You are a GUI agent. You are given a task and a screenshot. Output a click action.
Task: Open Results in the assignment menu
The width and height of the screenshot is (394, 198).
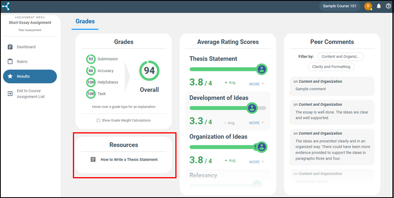[30, 76]
